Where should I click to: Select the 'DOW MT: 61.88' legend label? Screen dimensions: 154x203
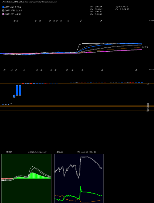point(13,11)
